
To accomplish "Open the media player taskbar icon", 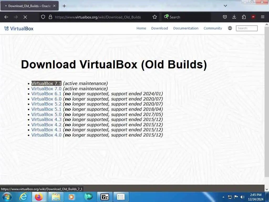I will point(71,197).
